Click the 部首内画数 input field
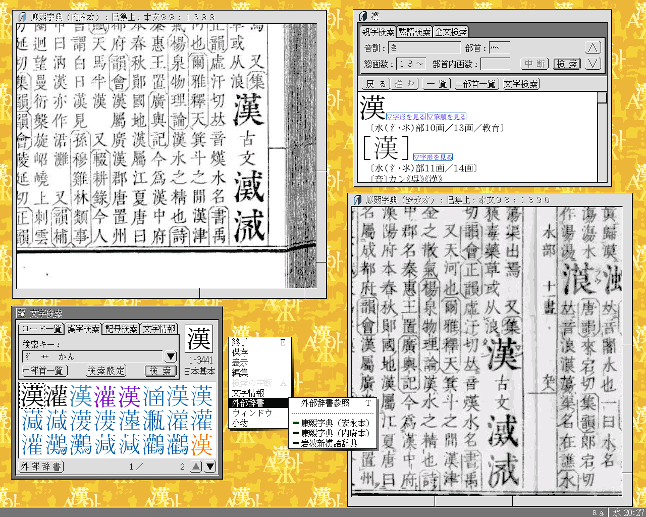Screen dimensions: 646x517 tap(496, 64)
